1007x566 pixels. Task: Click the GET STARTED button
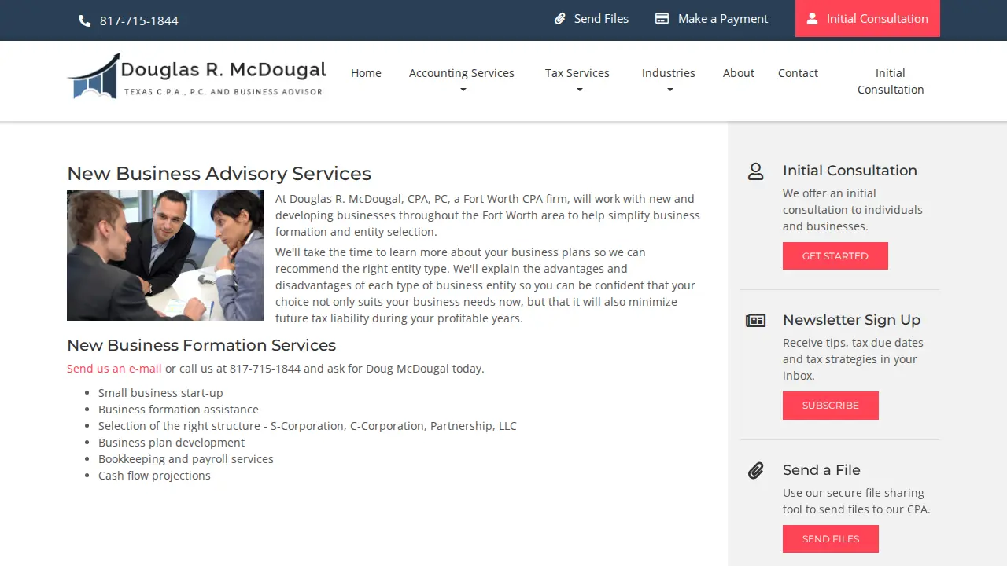click(x=835, y=256)
